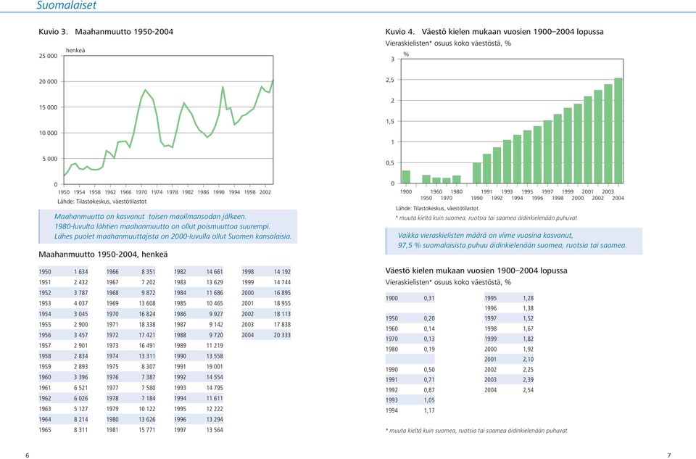
Task: Click table value '20 333' for 2004
Action: pyautogui.click(x=282, y=335)
